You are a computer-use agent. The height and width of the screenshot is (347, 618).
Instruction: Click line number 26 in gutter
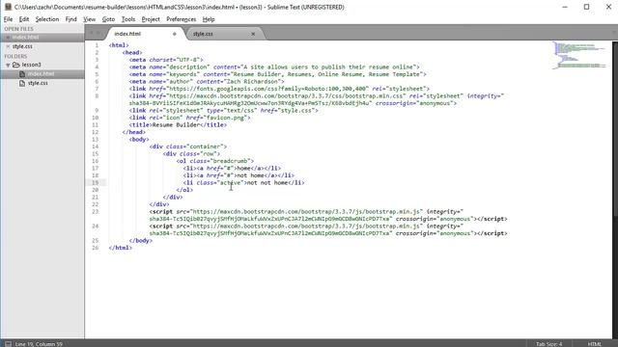96,248
